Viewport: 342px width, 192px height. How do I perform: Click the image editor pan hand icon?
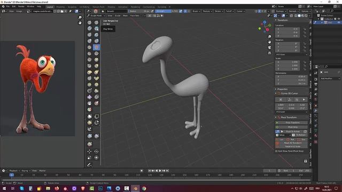pos(80,22)
